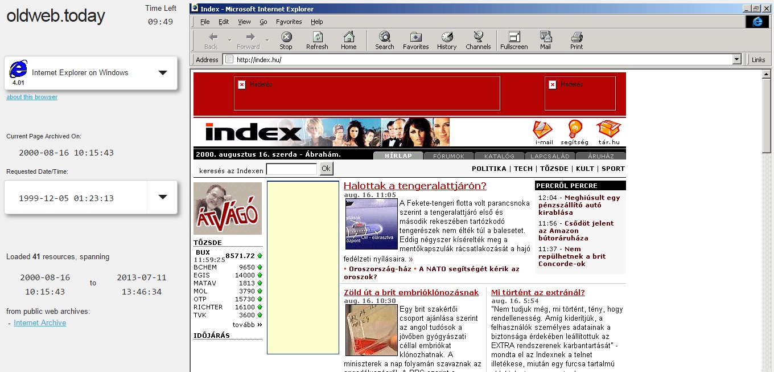Click the 'keresés az Indexen' search field
Viewport: 774px width, 372px height.
291,169
